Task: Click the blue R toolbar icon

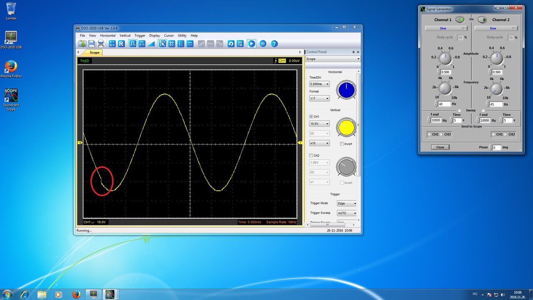Action: [x=121, y=44]
